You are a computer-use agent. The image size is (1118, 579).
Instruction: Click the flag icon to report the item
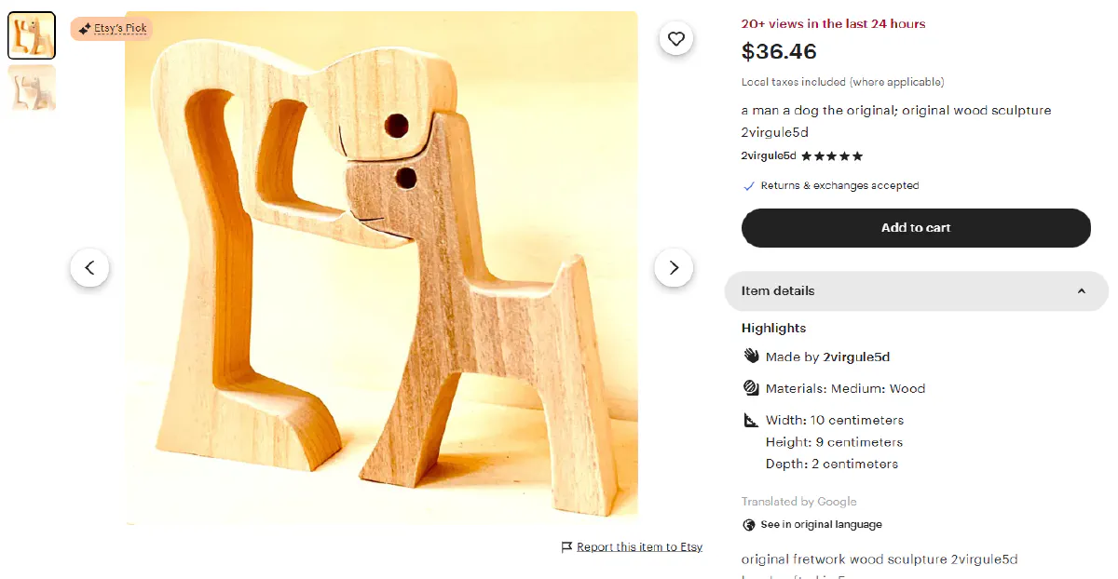(x=566, y=547)
